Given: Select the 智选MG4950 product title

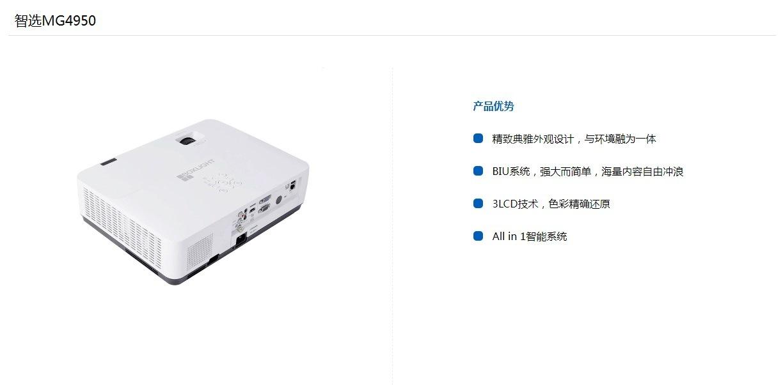Looking at the screenshot, I should [x=55, y=20].
